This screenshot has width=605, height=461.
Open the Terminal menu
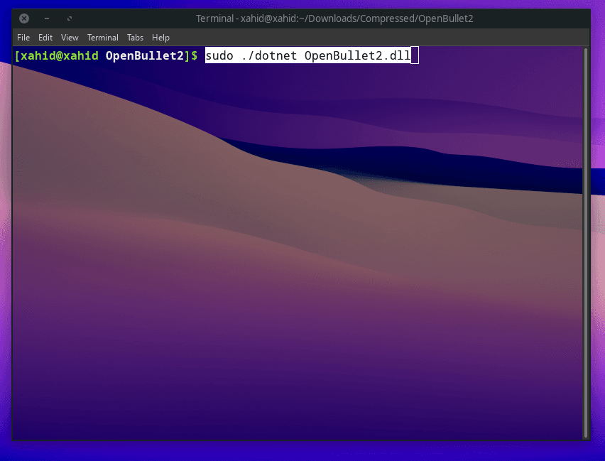point(102,37)
